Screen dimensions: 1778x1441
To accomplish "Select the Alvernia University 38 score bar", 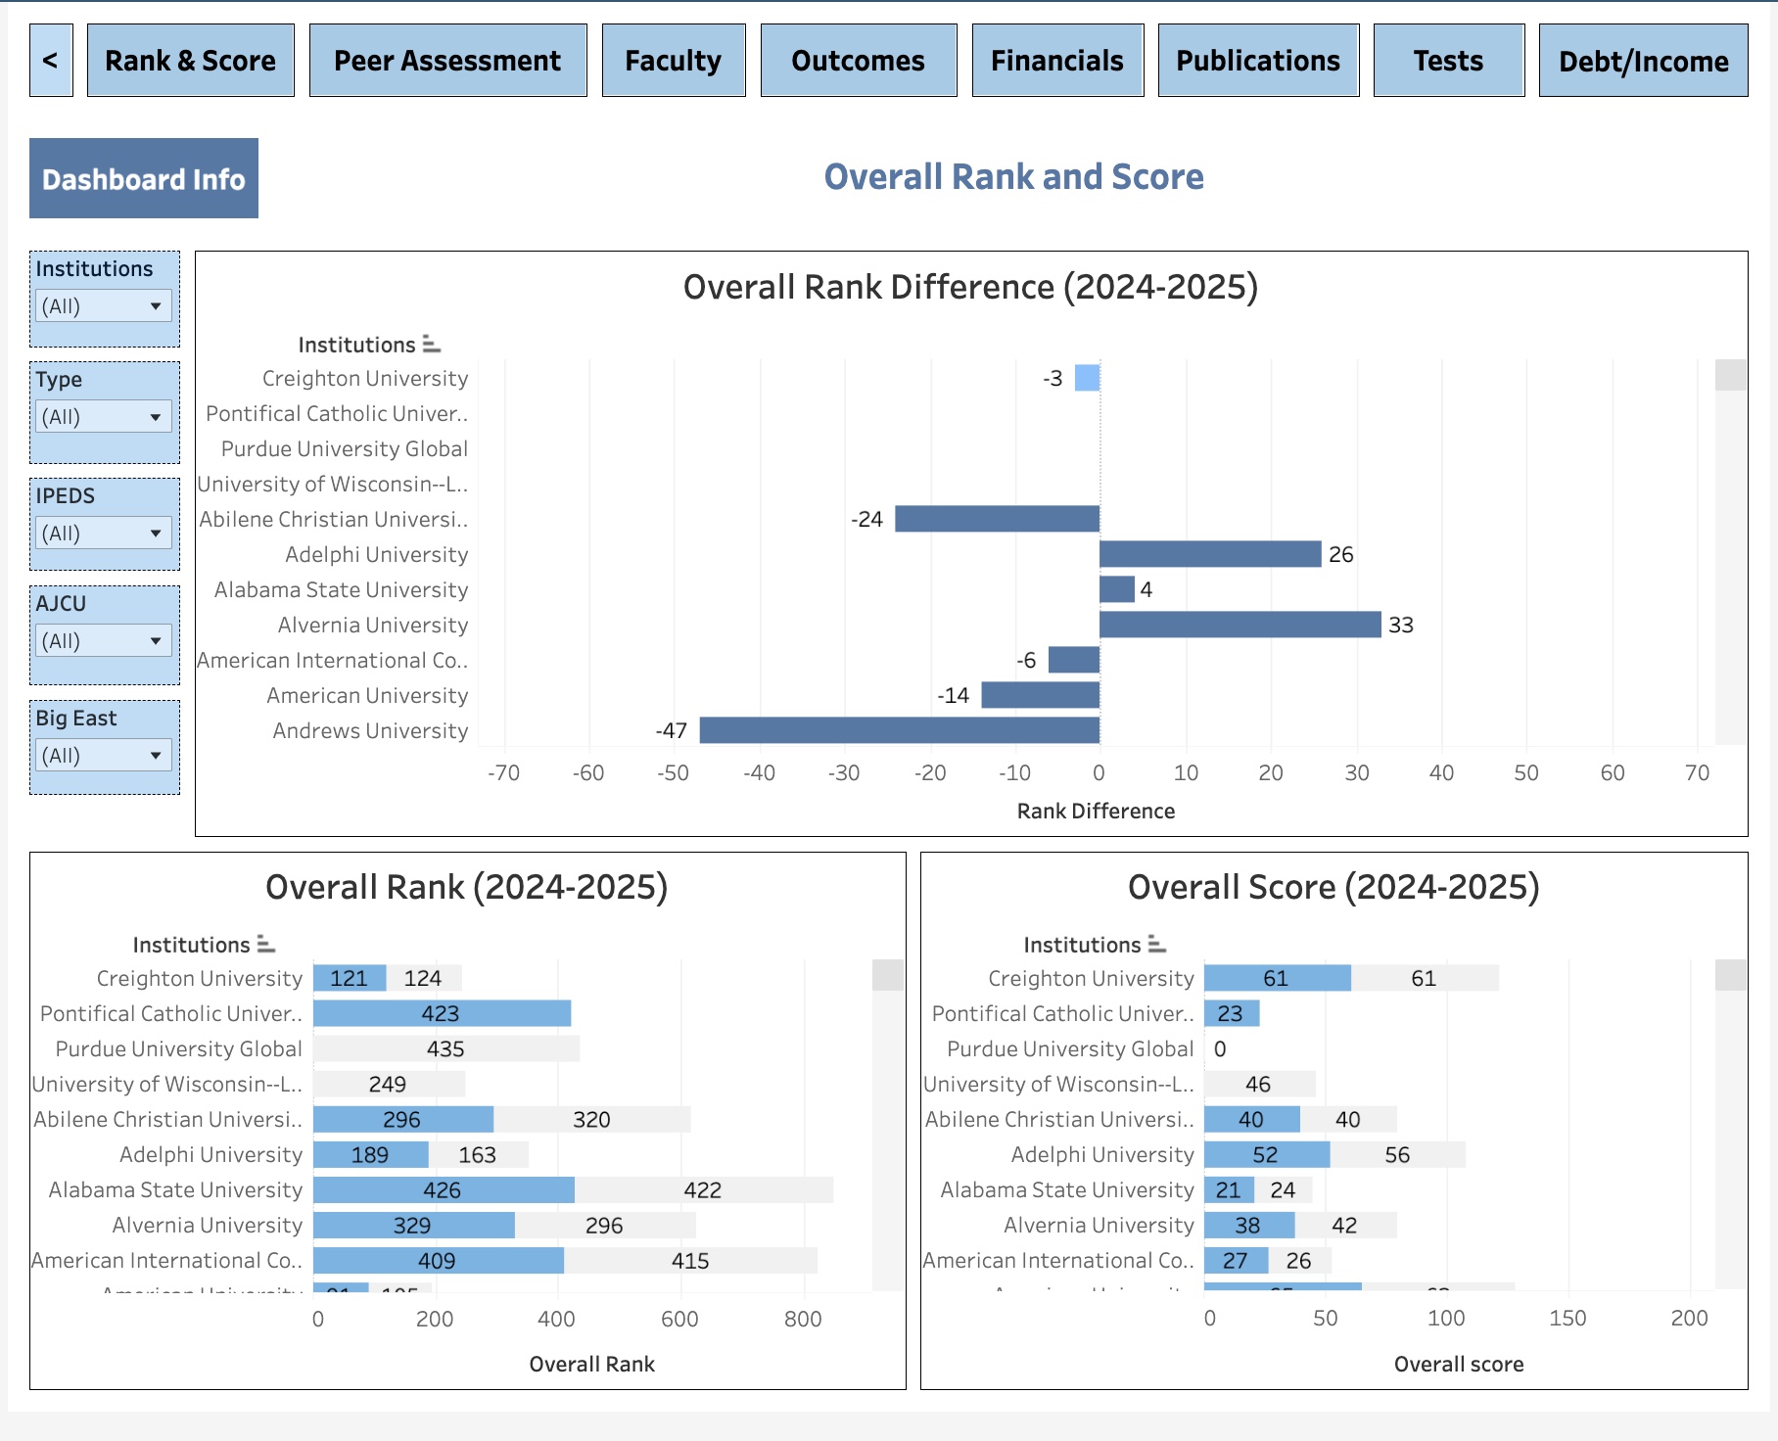I will pyautogui.click(x=1249, y=1225).
